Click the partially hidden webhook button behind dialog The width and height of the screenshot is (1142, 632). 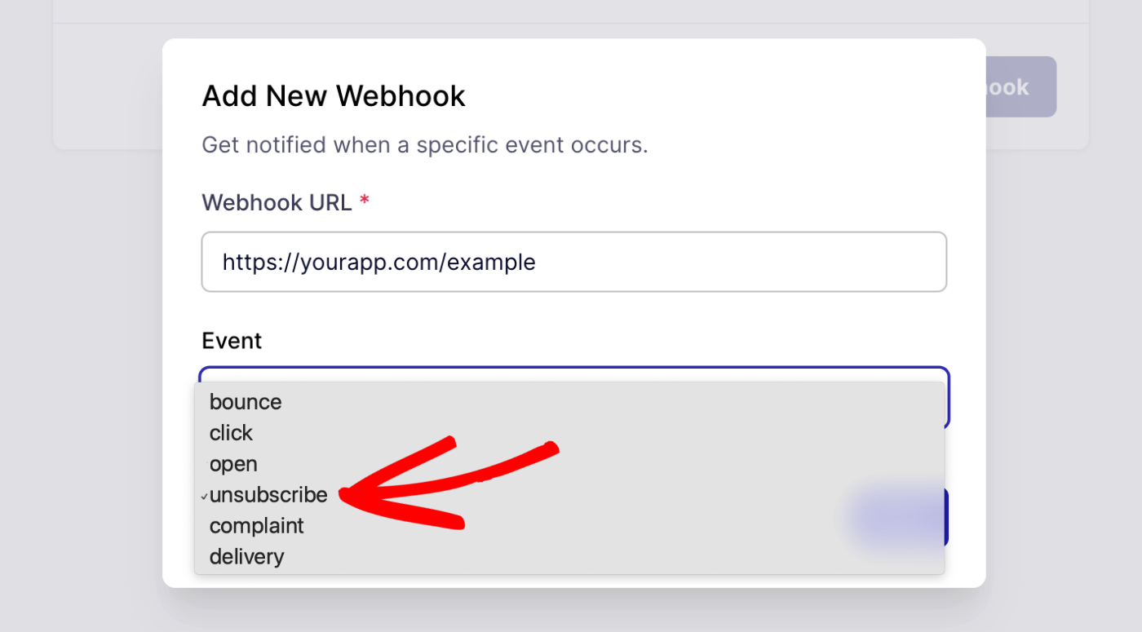tap(1020, 86)
